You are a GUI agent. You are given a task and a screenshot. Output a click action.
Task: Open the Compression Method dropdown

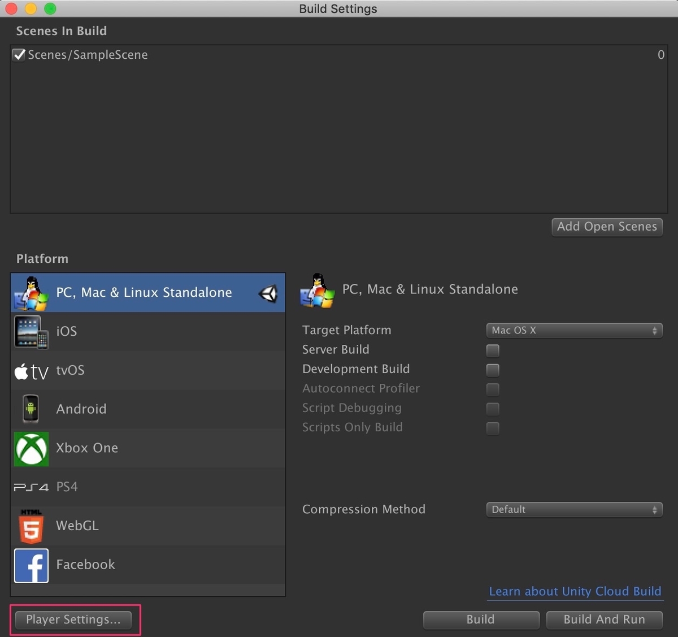[574, 509]
